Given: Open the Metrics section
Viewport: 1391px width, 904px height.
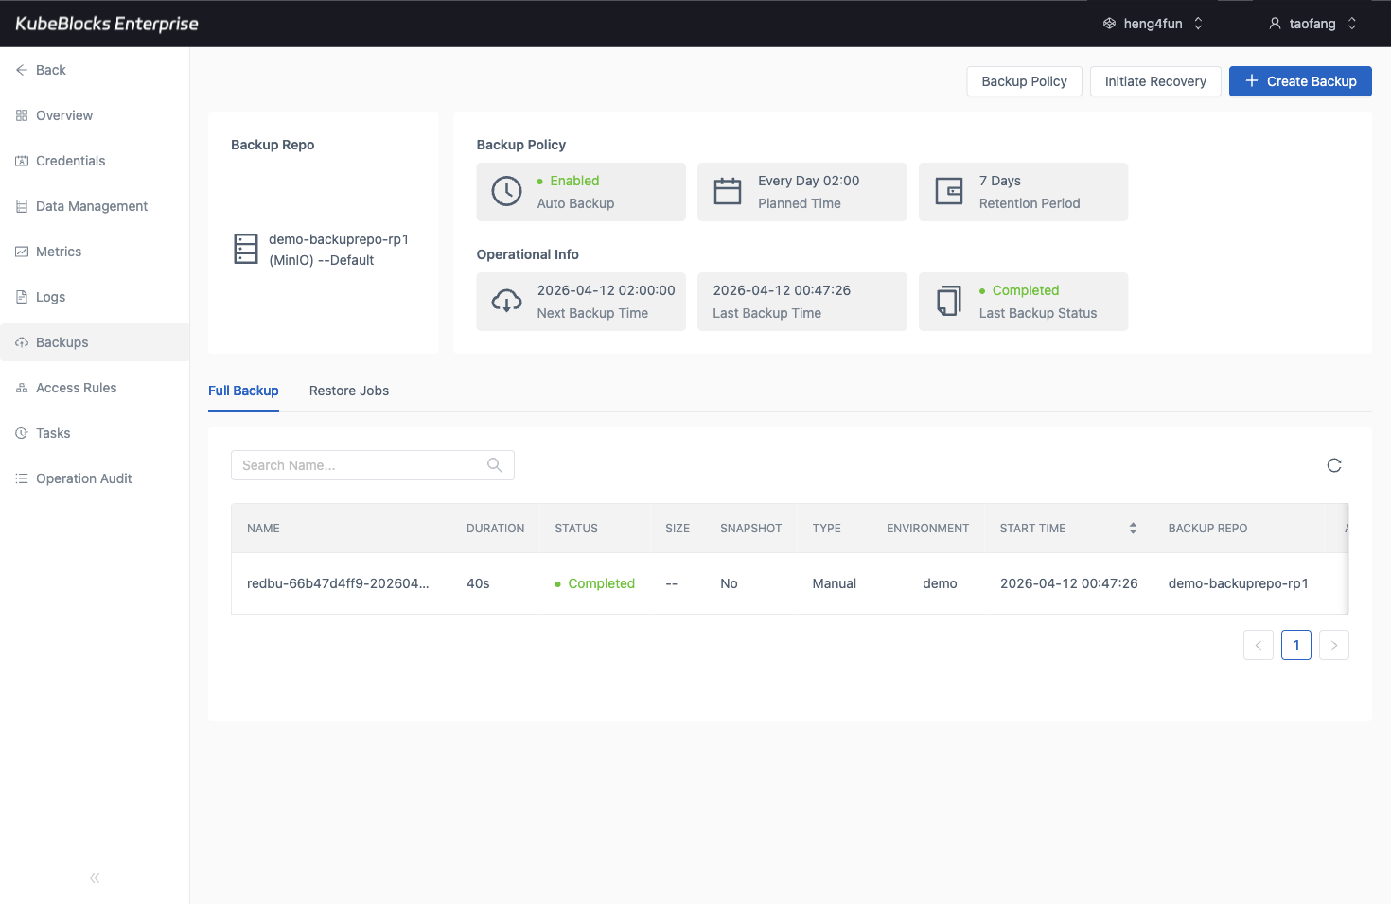Looking at the screenshot, I should click(x=59, y=252).
